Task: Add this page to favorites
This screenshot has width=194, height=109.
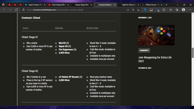Action: (x=138, y=10)
